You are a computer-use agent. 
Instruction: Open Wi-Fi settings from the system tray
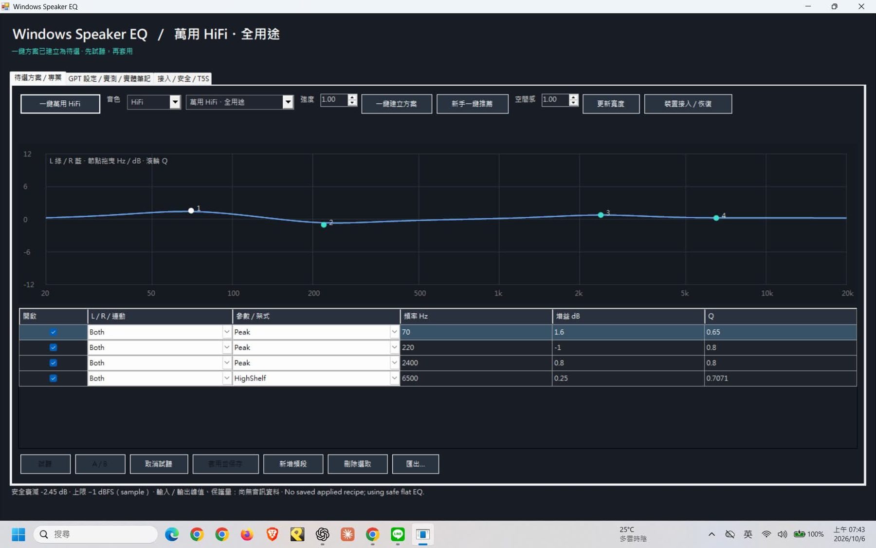[x=766, y=534]
